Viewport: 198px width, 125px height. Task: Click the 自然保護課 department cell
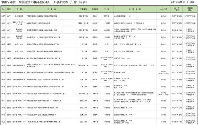(x=19, y=16)
